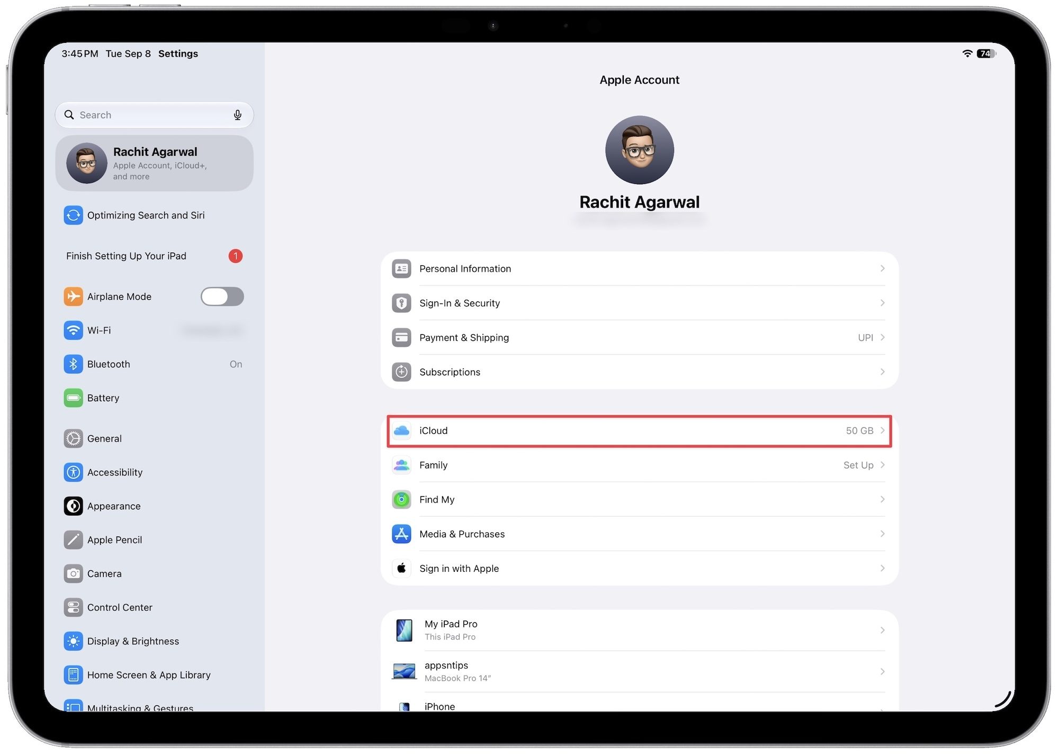Select Apple Pencil in the sidebar

(x=154, y=540)
